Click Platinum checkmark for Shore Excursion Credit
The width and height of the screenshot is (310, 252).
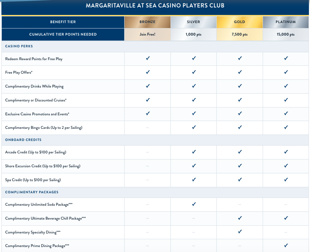(x=286, y=166)
